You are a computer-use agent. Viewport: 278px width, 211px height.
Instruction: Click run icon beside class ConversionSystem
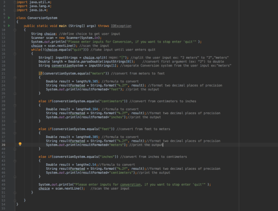tap(9, 18)
